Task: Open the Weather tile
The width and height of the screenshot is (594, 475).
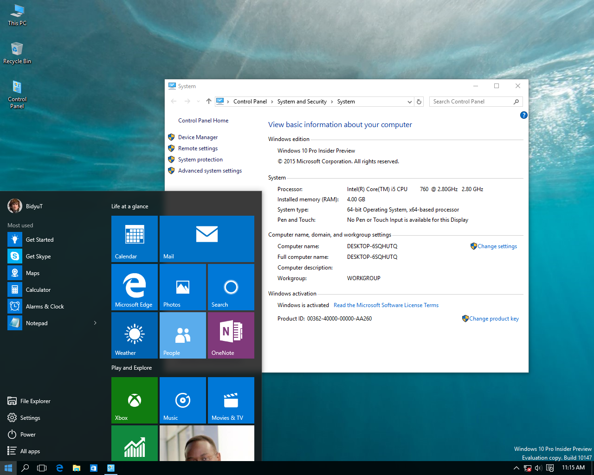Action: coord(135,335)
